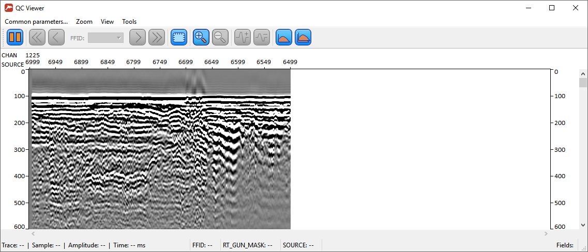Click the RT_GUN_MASK status bar field

[247, 246]
